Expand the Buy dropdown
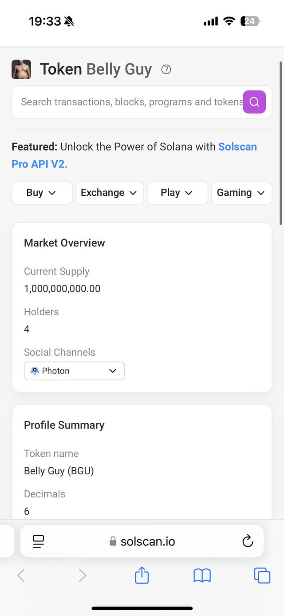Image resolution: width=284 pixels, height=616 pixels. tap(42, 193)
